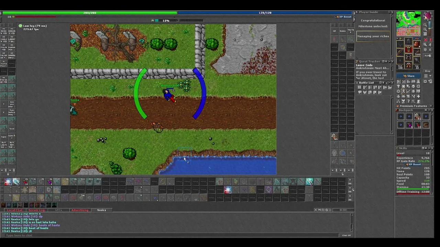Select the defensive shield fight mode
Screen dimensions: 440x247
(x=425, y=50)
